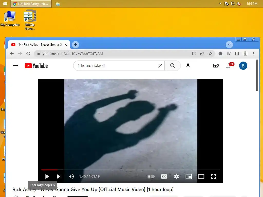The width and height of the screenshot is (263, 197).
Task: Clear the search text with the X
Action: pos(160,66)
